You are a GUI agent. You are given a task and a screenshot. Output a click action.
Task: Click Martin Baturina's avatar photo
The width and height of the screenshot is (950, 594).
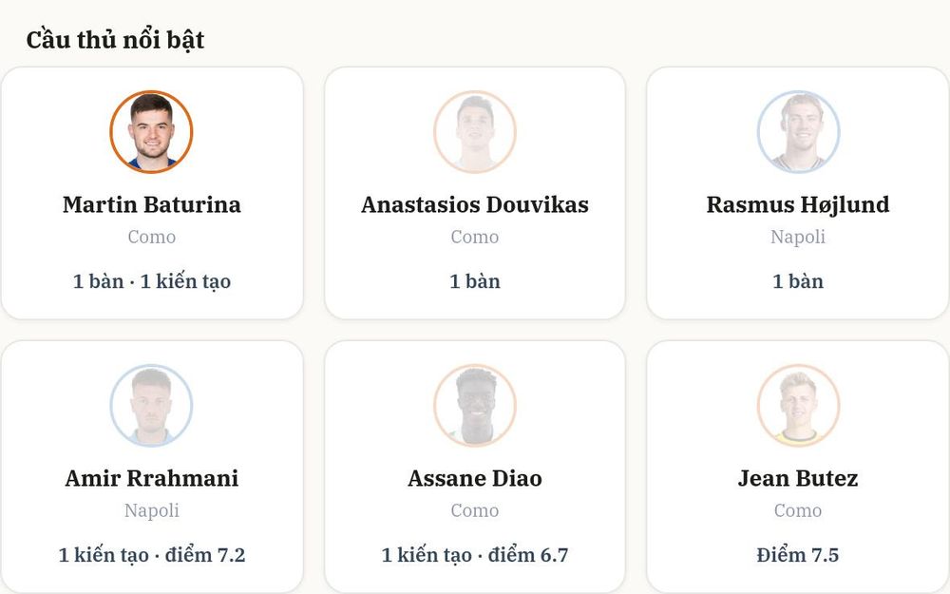(151, 132)
